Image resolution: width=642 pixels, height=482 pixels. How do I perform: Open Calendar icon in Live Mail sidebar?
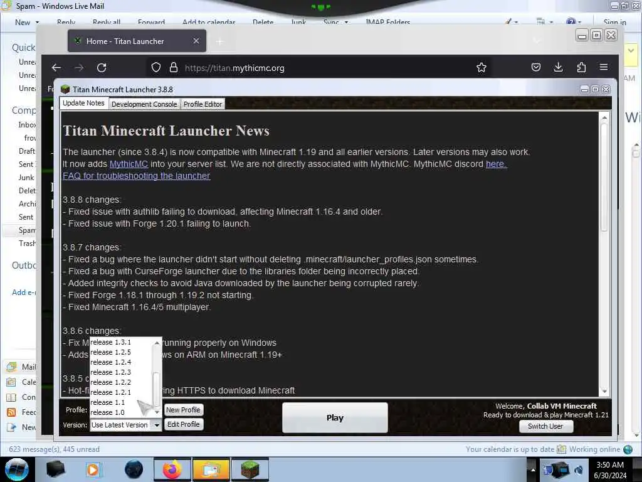[x=11, y=382]
